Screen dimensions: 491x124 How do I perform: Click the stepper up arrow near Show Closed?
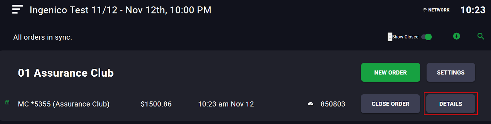[390, 35]
